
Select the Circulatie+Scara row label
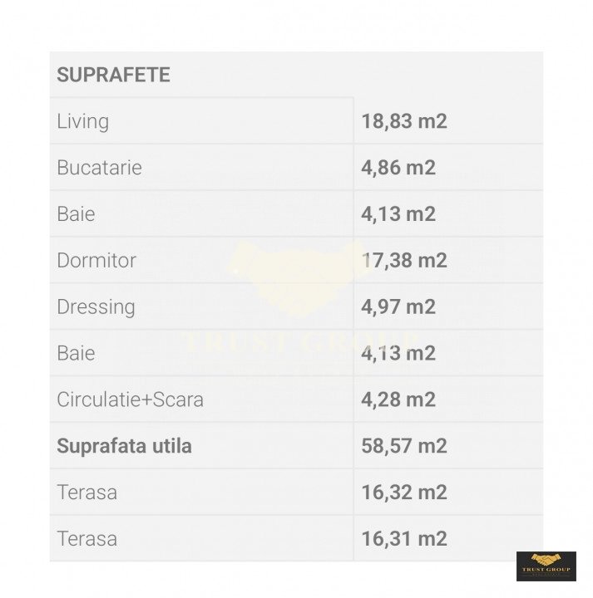pyautogui.click(x=130, y=399)
